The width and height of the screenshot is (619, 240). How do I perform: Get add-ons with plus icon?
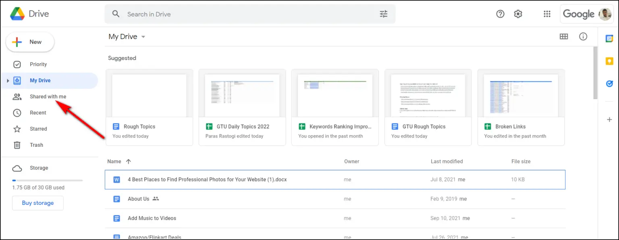(609, 120)
